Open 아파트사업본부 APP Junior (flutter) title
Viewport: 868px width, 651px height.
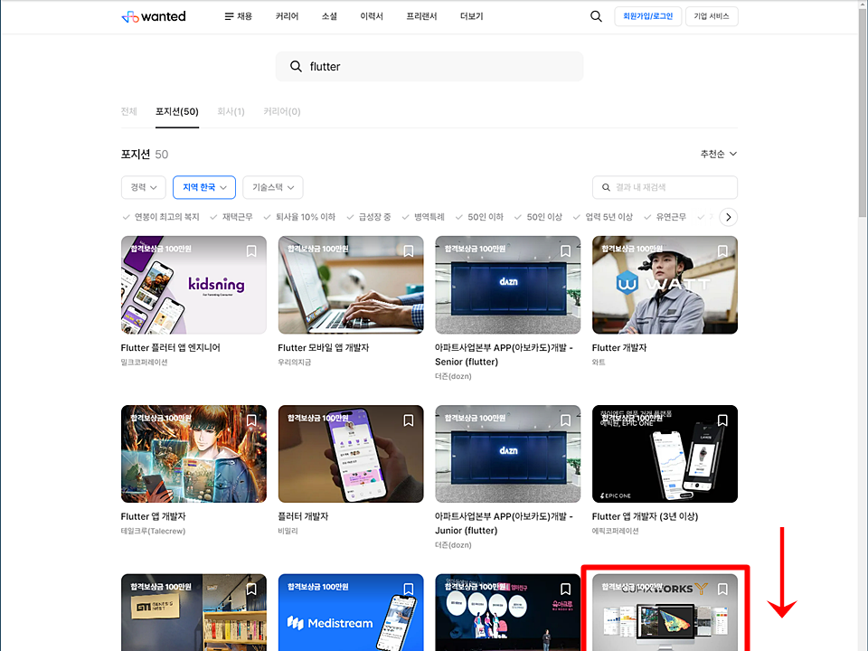click(504, 524)
